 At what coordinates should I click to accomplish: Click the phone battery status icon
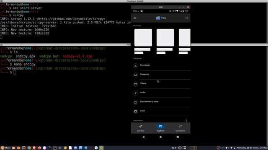[184, 11]
